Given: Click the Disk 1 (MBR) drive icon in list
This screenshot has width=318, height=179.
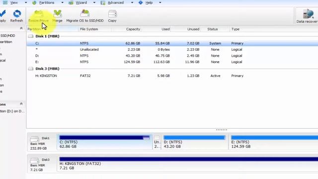Looking at the screenshot, I should click(31, 36).
